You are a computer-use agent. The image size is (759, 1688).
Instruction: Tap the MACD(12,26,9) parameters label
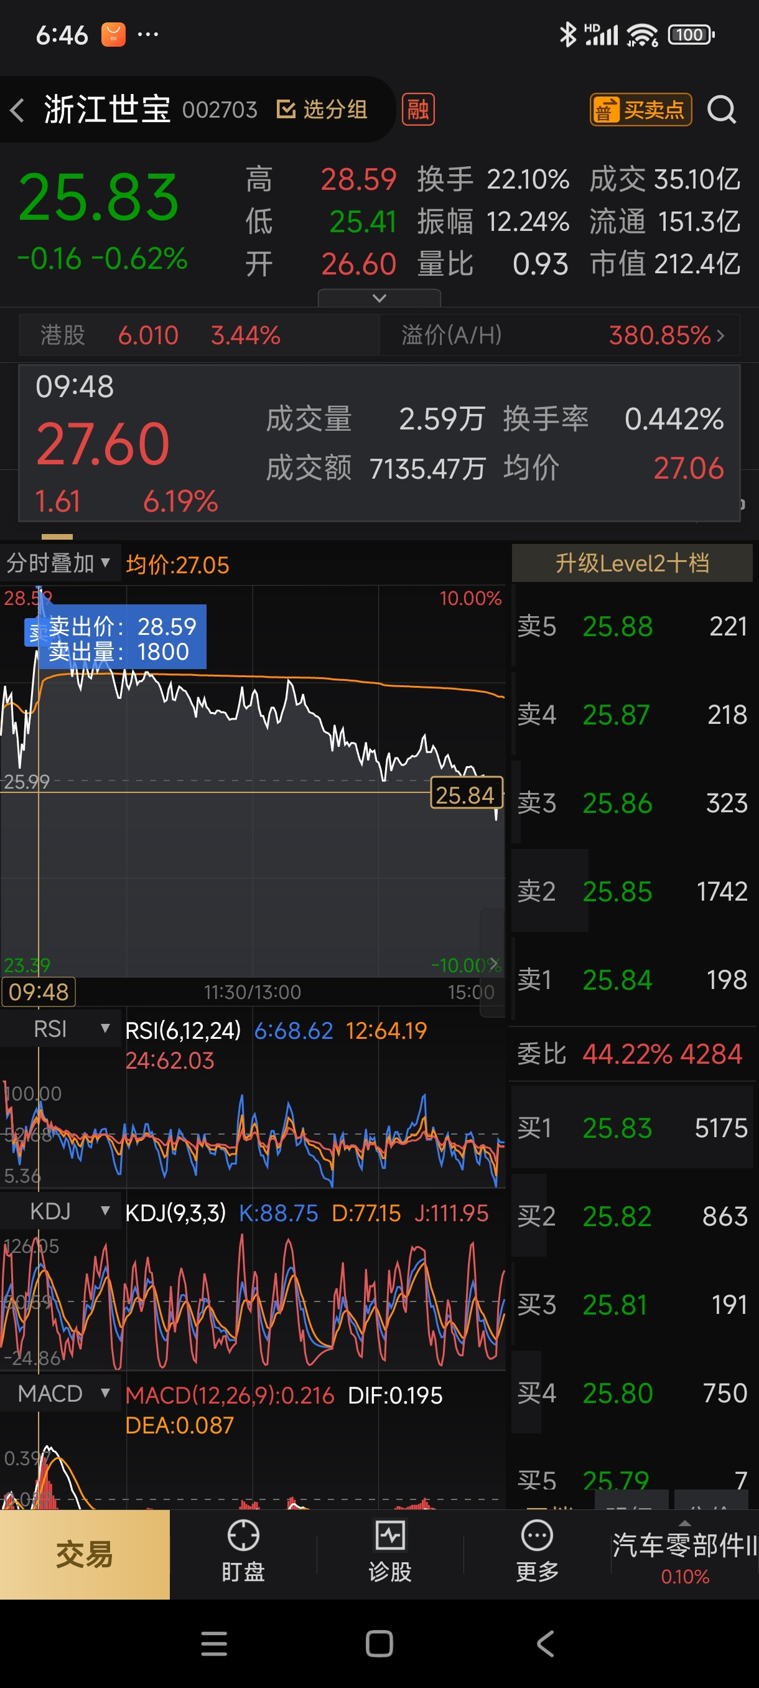pos(230,1395)
